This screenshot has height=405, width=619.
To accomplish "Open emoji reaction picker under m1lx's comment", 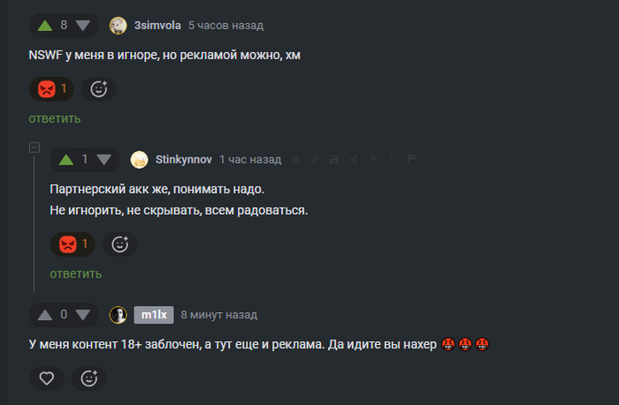I will click(88, 378).
